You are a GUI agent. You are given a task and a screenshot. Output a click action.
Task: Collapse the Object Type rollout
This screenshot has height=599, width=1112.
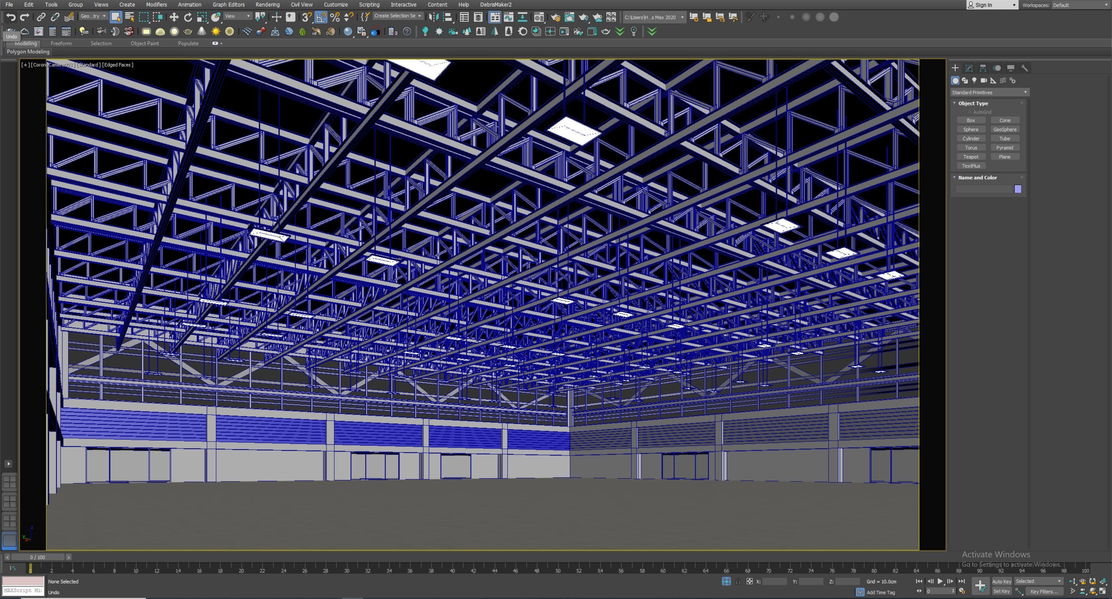click(954, 103)
